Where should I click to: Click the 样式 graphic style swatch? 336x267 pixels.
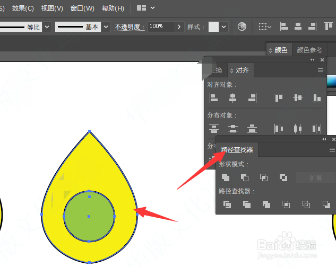(x=213, y=26)
